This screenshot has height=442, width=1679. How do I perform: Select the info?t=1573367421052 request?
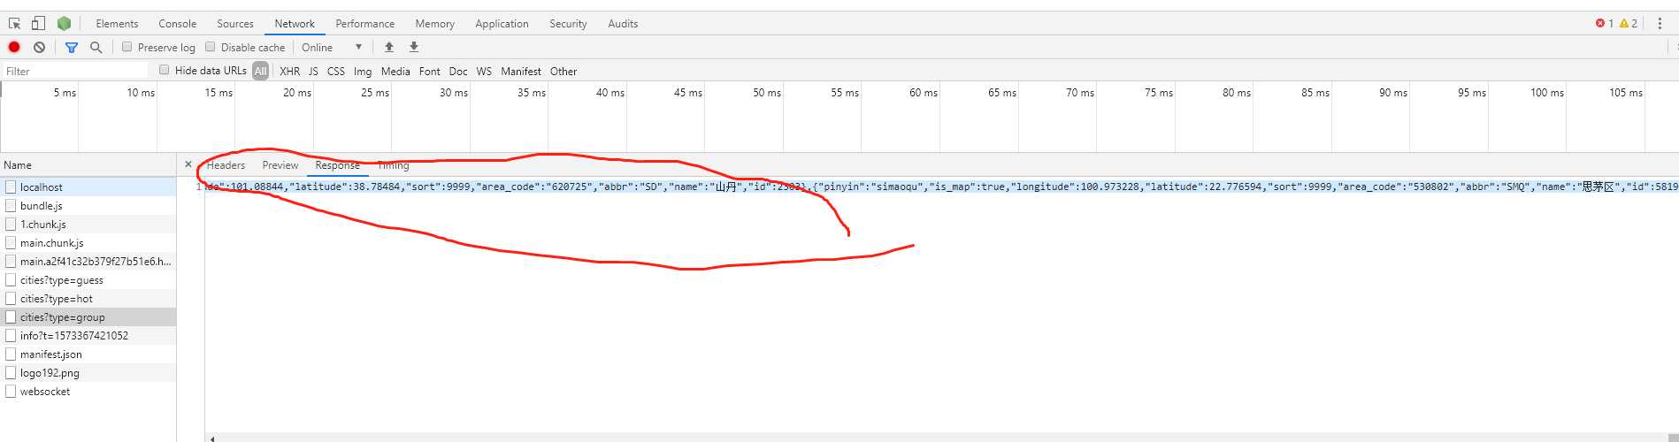point(88,335)
